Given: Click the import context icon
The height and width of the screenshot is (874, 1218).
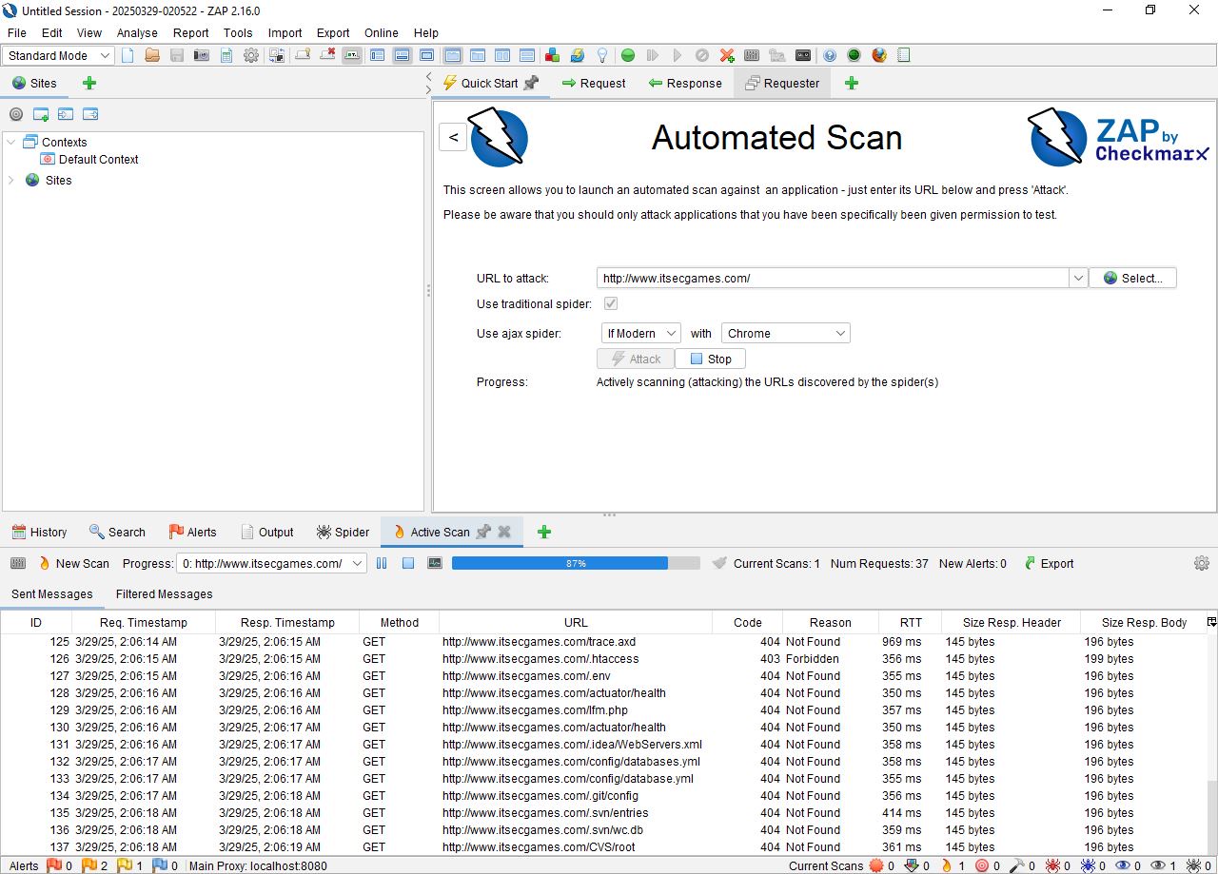Looking at the screenshot, I should (x=66, y=114).
